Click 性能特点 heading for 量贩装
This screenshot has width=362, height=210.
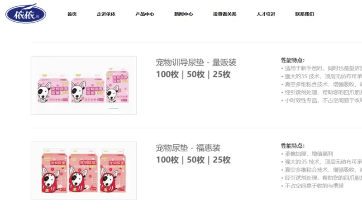293,60
